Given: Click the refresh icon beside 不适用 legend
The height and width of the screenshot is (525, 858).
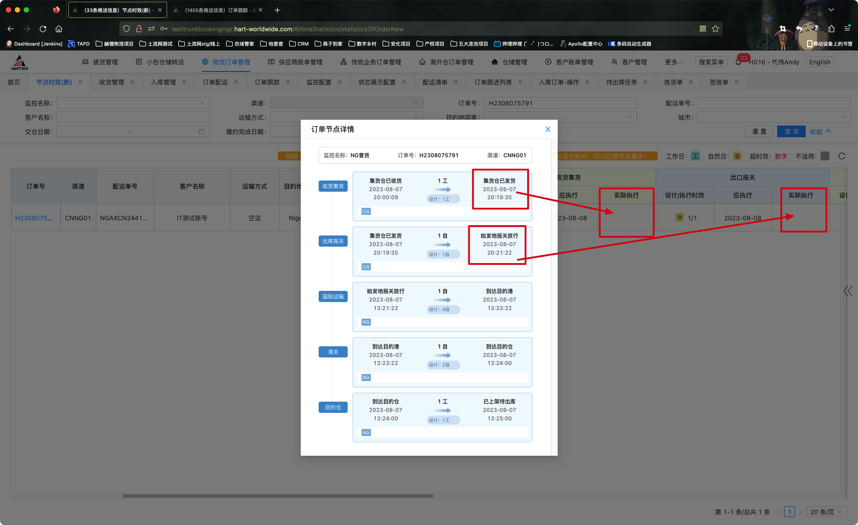Looking at the screenshot, I should coord(842,156).
